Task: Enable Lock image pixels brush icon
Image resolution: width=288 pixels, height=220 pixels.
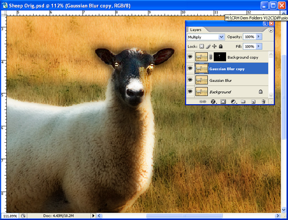Action: pyautogui.click(x=208, y=46)
